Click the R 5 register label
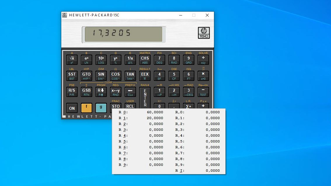 (x=123, y=141)
